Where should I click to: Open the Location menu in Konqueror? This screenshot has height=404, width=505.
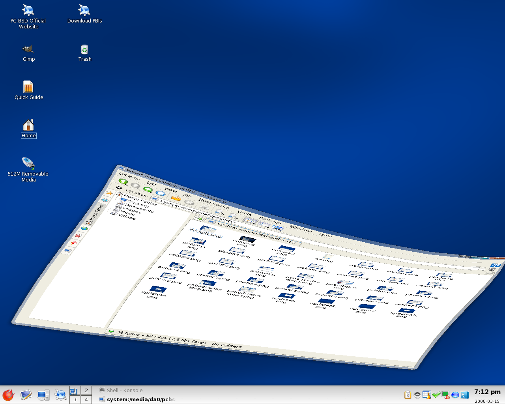tap(129, 176)
